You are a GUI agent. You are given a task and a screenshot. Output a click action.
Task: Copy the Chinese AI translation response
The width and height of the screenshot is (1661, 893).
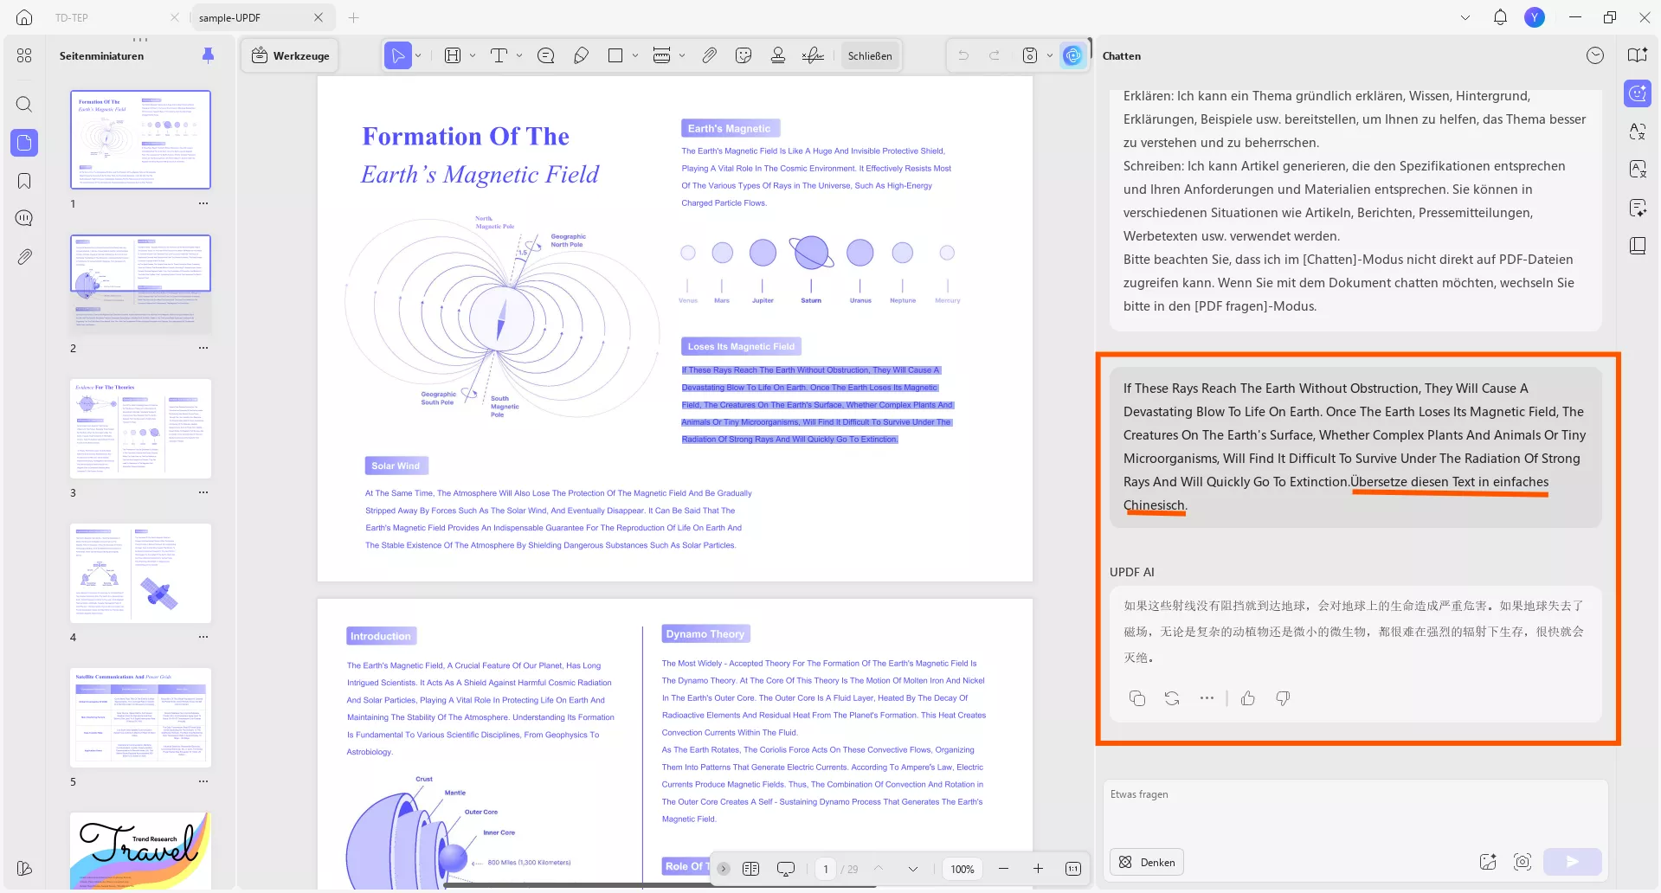click(1137, 698)
